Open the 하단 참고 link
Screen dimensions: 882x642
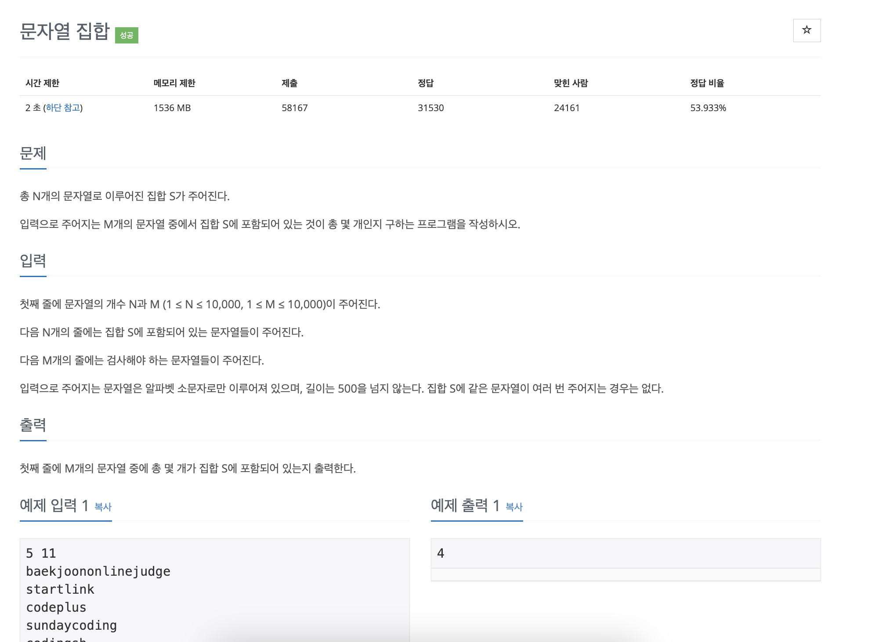pyautogui.click(x=63, y=108)
